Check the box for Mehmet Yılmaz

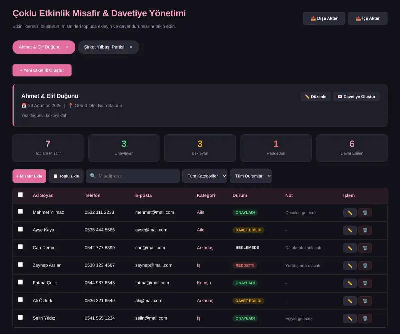click(x=20, y=211)
